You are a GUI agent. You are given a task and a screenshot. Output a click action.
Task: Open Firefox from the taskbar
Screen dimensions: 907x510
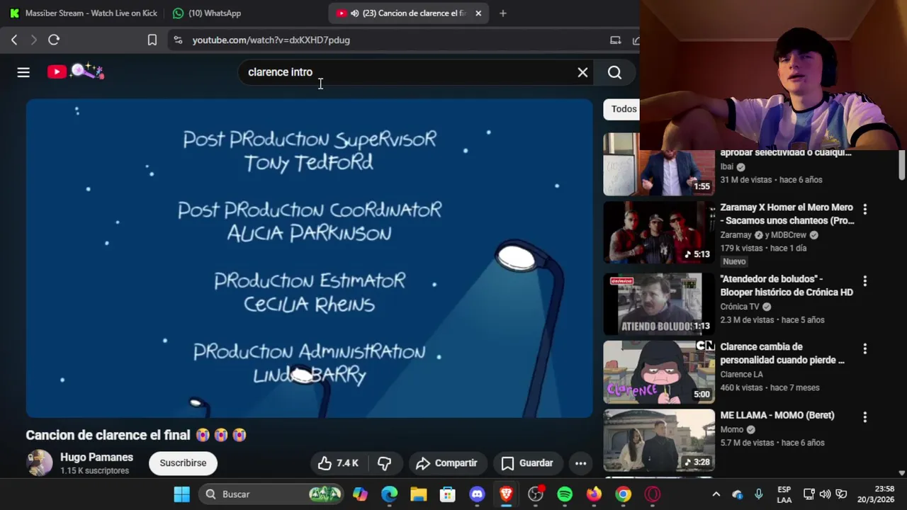pyautogui.click(x=594, y=494)
